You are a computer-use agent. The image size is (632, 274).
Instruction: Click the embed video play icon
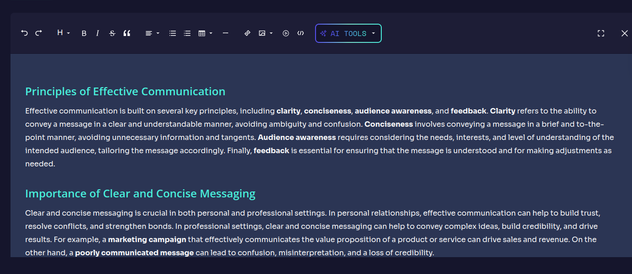286,33
